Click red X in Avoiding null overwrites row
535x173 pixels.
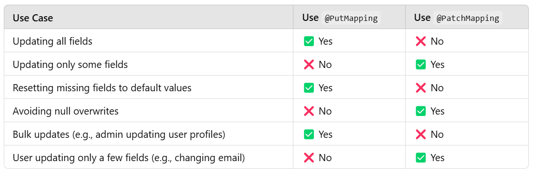[x=309, y=111]
